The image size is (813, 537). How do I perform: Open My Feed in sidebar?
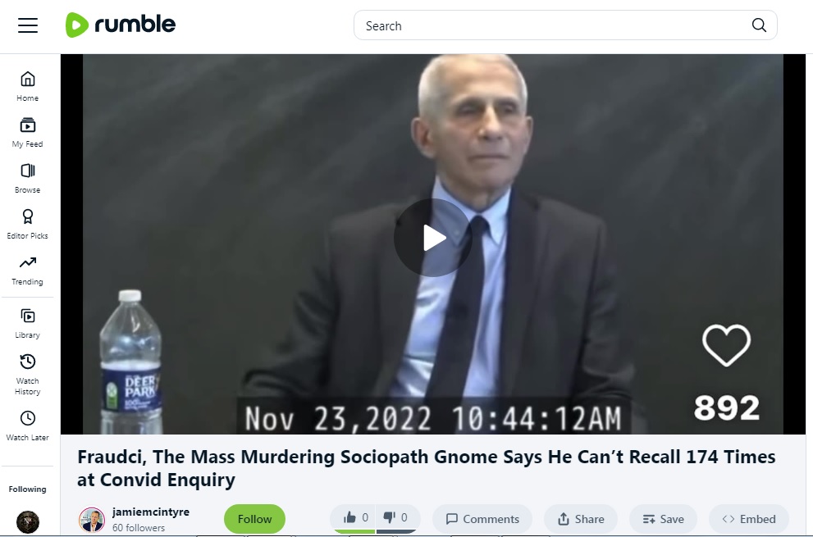coord(27,133)
